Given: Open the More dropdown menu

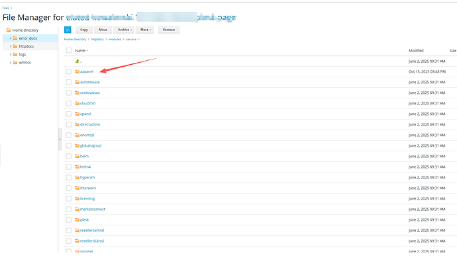Looking at the screenshot, I should click(146, 30).
